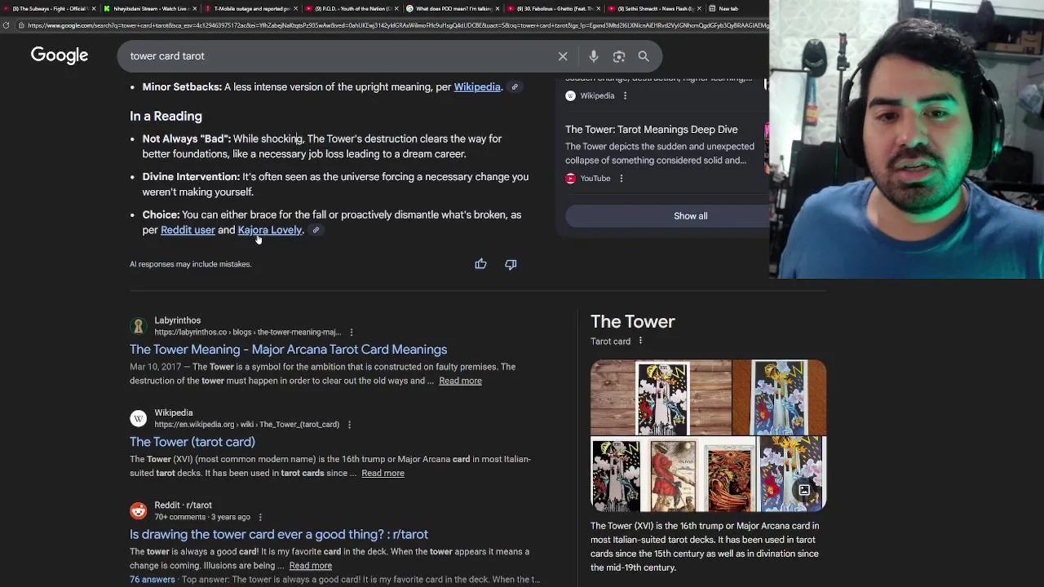Open the 76 answers link

pos(153,580)
